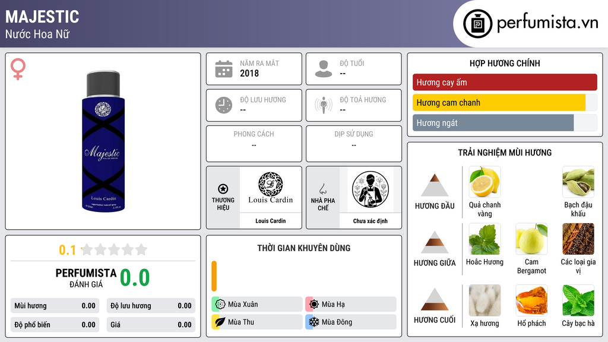The width and height of the screenshot is (608, 342).
Task: Open the Quả chanh vàng lemon image
Action: [x=484, y=182]
